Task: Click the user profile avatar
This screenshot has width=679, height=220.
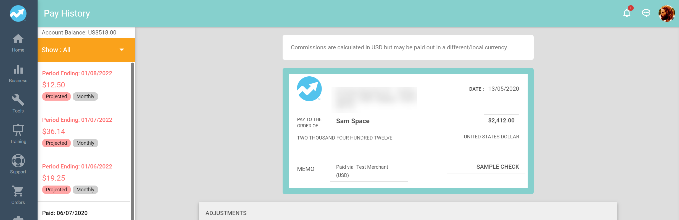Action: [666, 13]
